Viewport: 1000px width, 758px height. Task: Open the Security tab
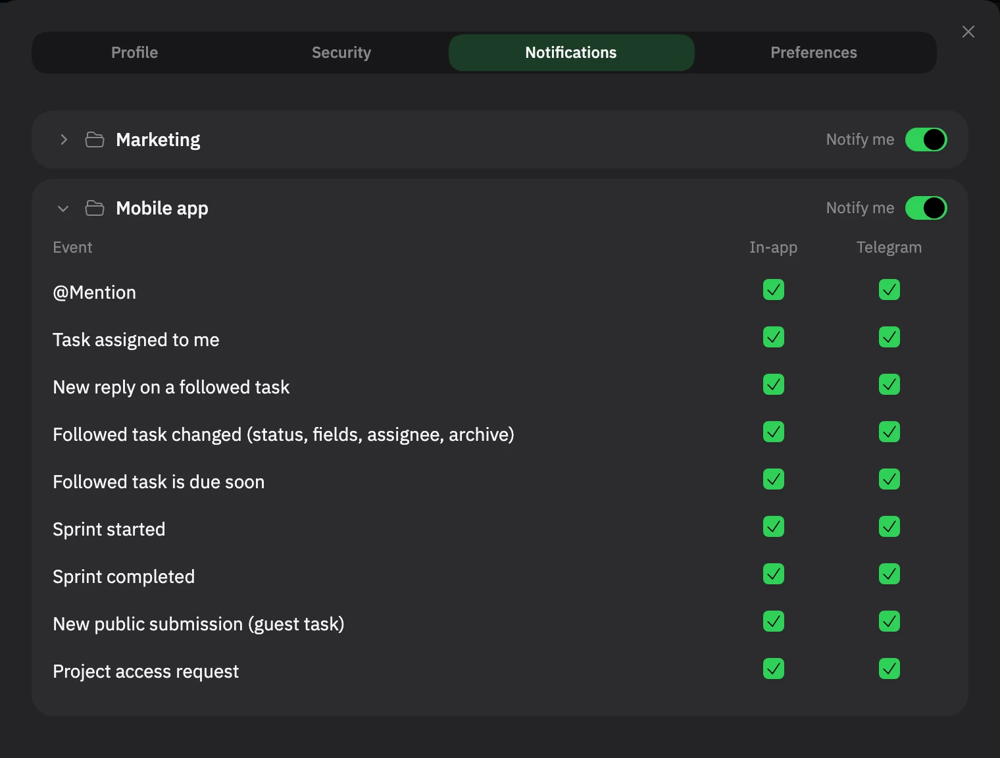(x=341, y=53)
